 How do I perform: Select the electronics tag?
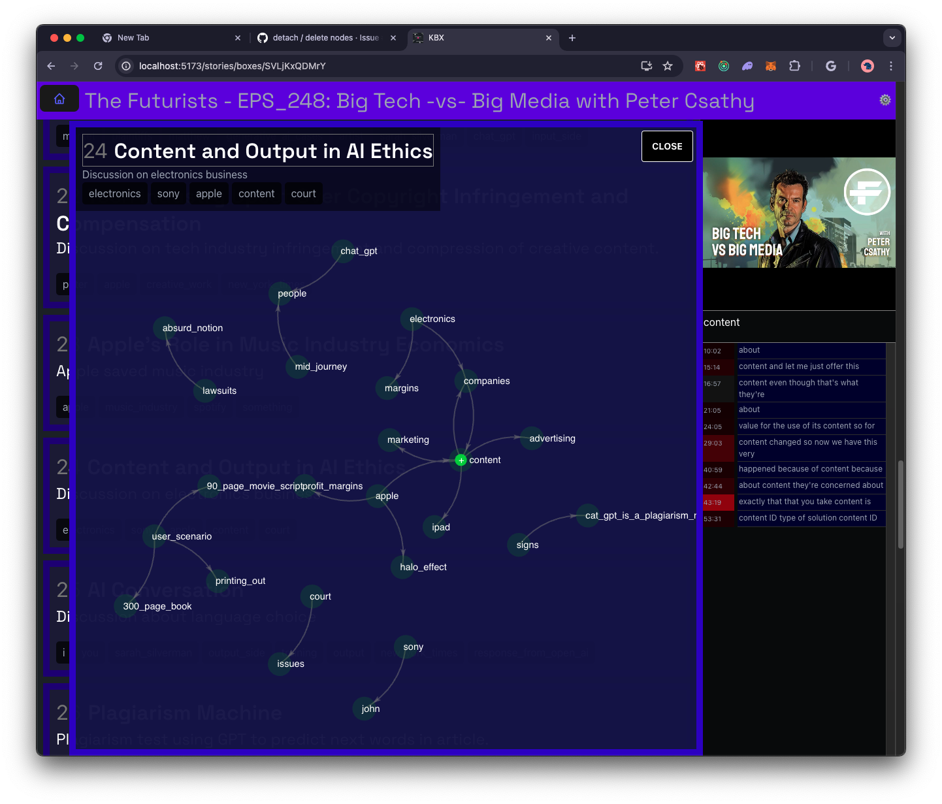pos(115,194)
